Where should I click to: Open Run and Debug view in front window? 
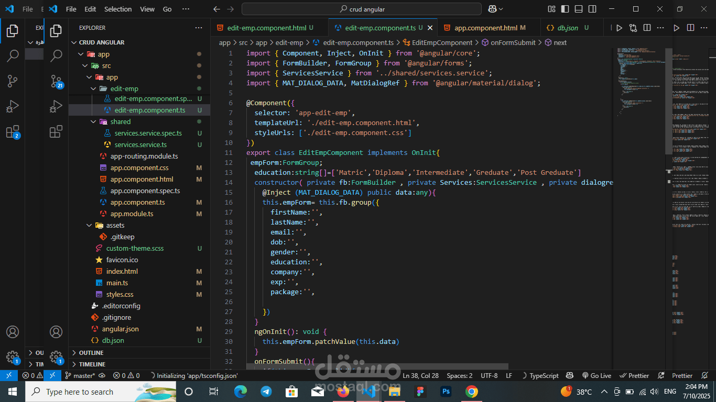pos(56,106)
